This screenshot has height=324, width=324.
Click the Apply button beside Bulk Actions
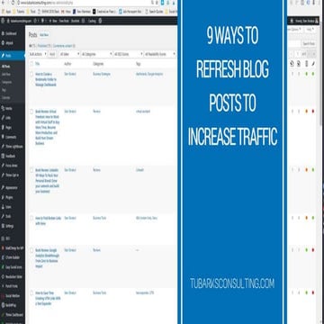coord(52,54)
